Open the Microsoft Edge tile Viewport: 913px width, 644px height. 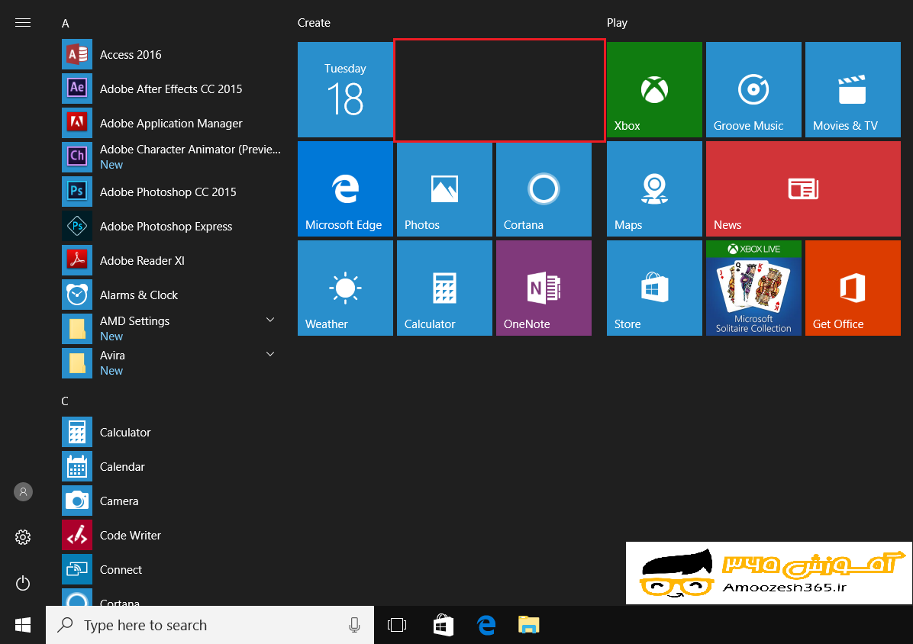345,189
